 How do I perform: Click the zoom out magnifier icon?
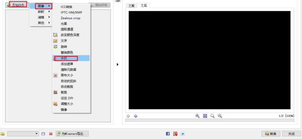tap(220, 116)
